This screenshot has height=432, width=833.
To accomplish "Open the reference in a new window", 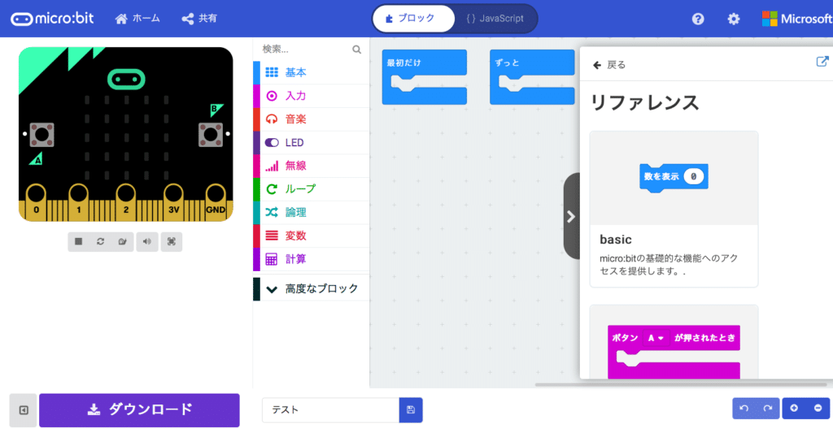I will [822, 62].
